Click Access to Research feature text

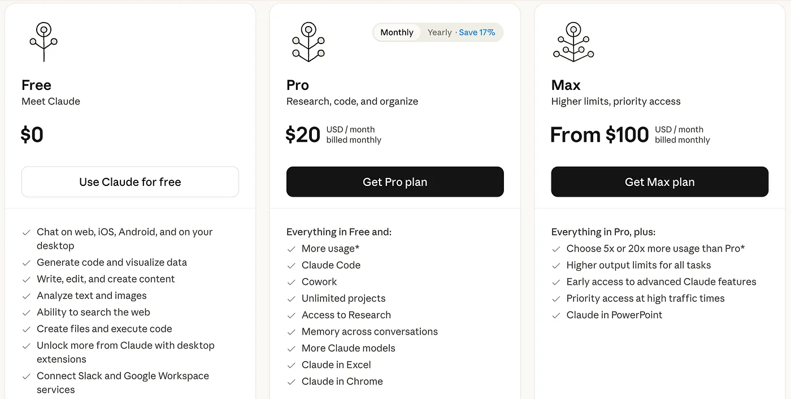click(x=346, y=315)
